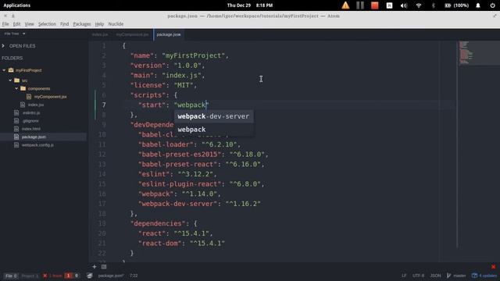Click the "webpack-dev-server" key on line 17
The height and width of the screenshot is (281, 500).
coord(177,204)
